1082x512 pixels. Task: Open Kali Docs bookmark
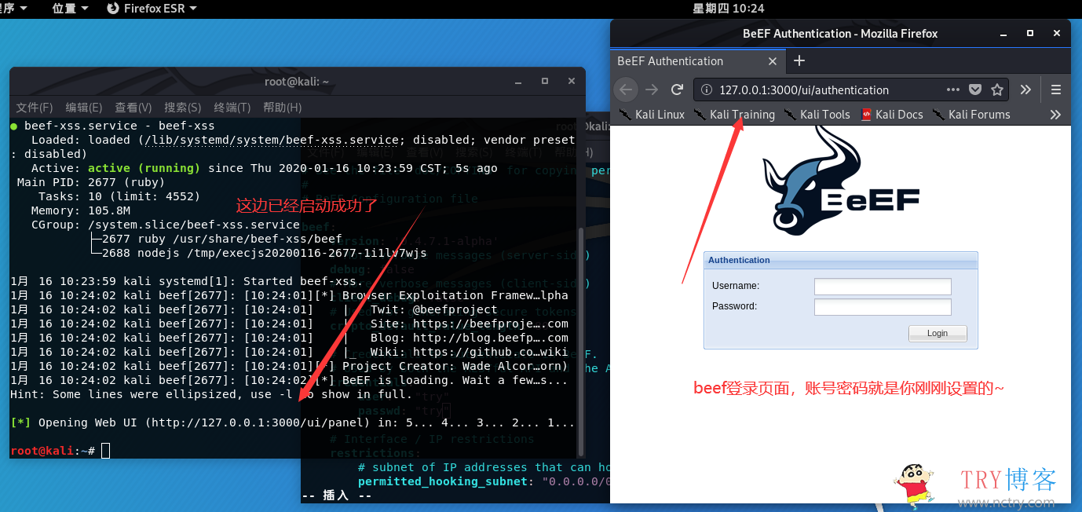coord(892,115)
